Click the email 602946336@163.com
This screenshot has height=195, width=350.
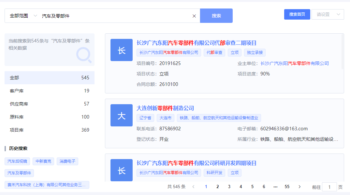click(x=284, y=129)
